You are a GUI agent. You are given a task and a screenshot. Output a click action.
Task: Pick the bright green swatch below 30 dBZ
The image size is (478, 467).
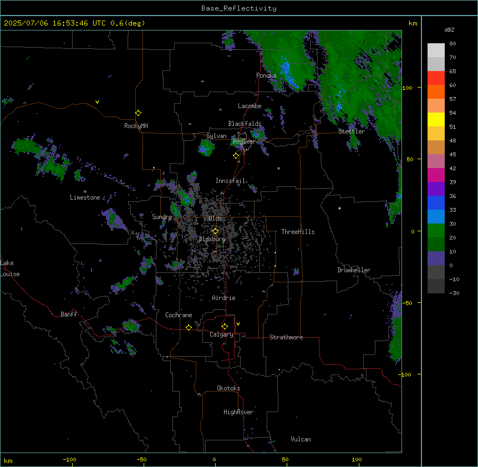tap(436, 231)
